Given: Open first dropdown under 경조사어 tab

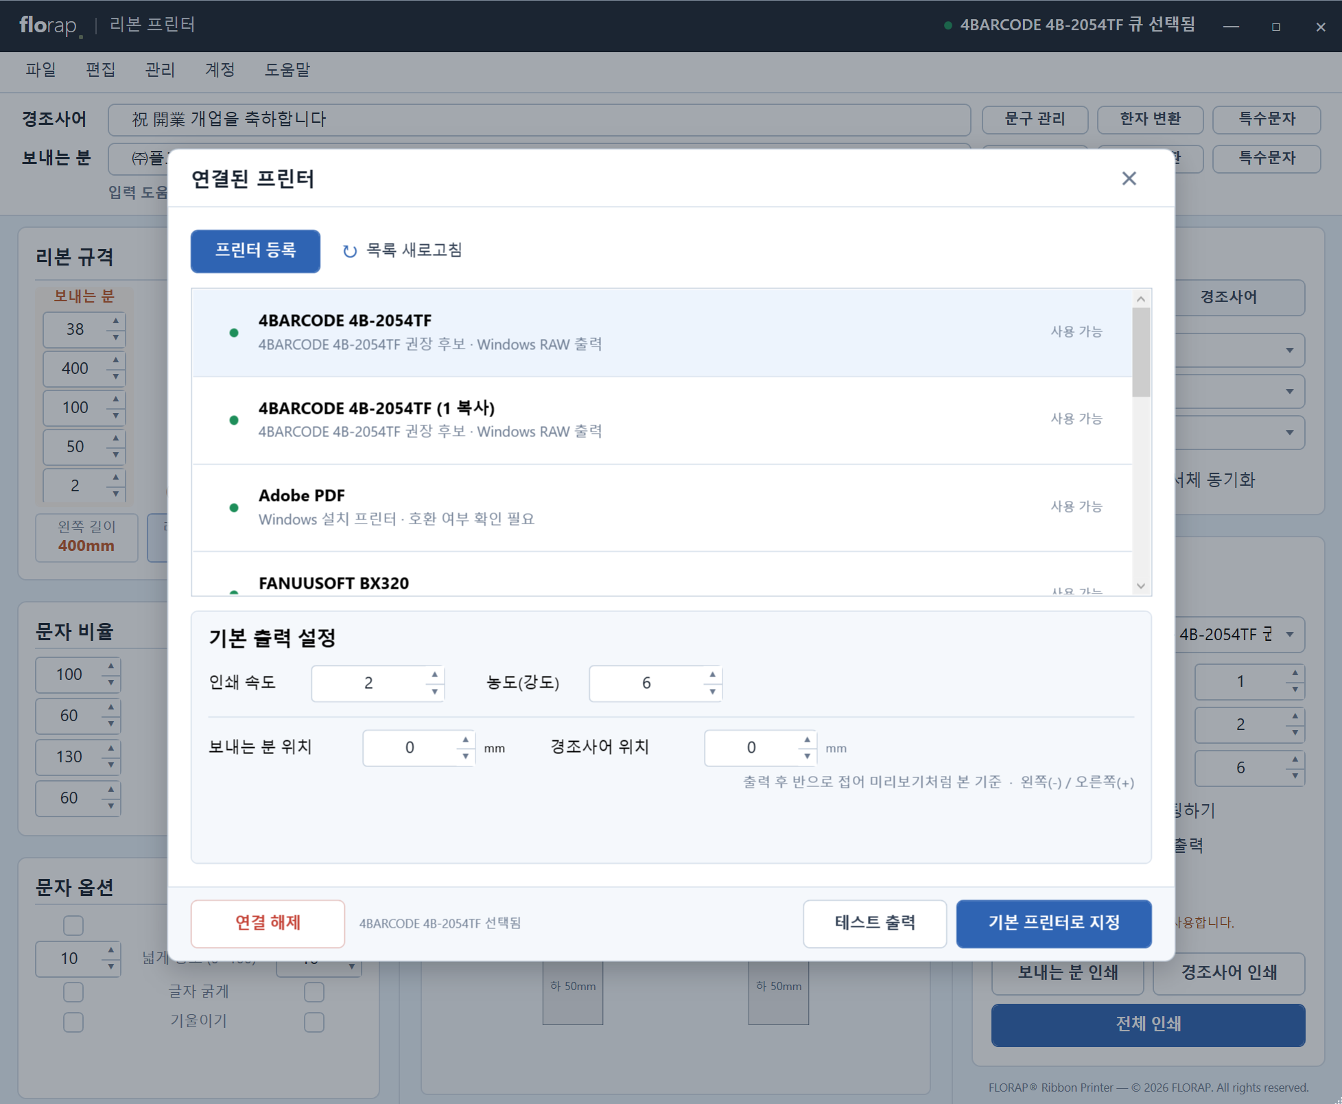Looking at the screenshot, I should point(1290,351).
